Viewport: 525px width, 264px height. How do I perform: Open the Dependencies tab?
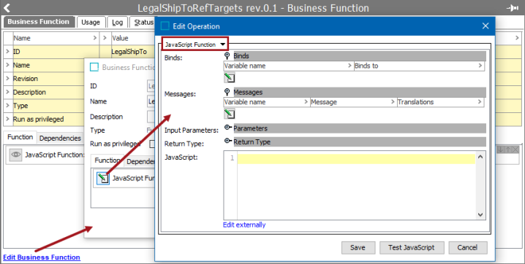point(60,138)
